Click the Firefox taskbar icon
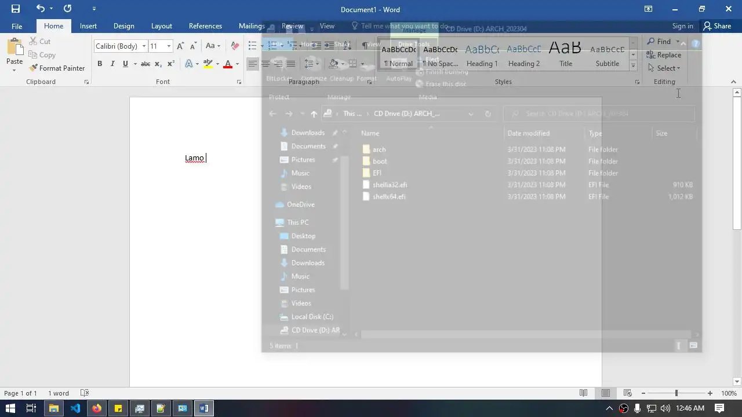The height and width of the screenshot is (417, 742). pyautogui.click(x=96, y=408)
